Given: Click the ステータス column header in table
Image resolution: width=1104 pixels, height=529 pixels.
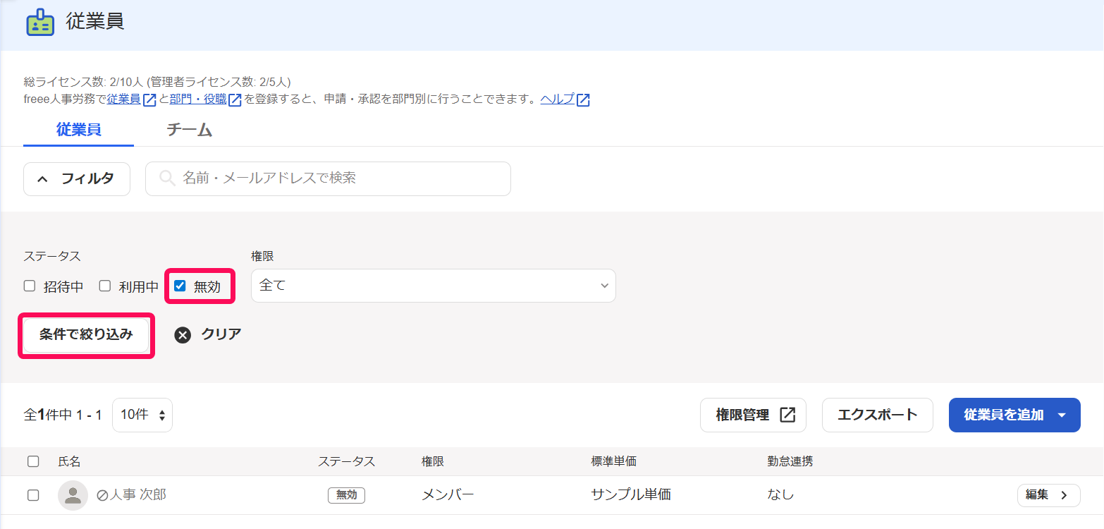Looking at the screenshot, I should point(346,462).
